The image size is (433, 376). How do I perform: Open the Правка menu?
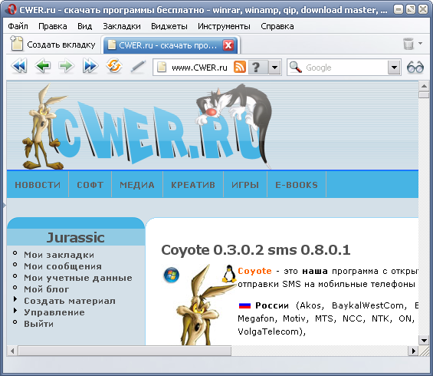(x=52, y=26)
